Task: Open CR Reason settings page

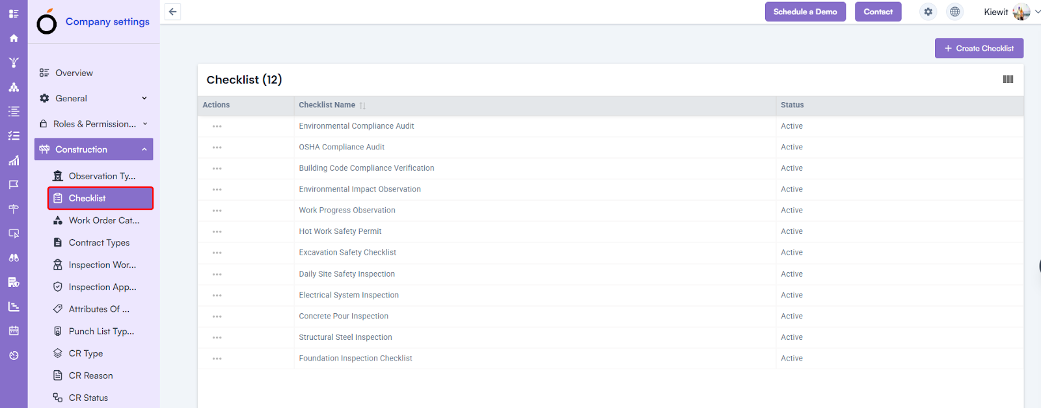Action: click(90, 376)
